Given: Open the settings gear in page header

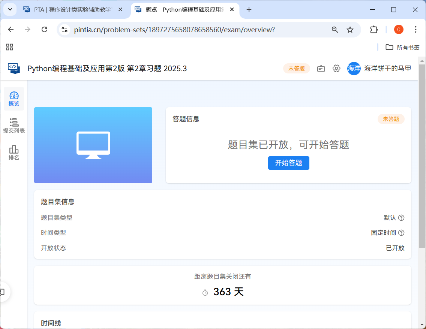Looking at the screenshot, I should click(x=336, y=68).
